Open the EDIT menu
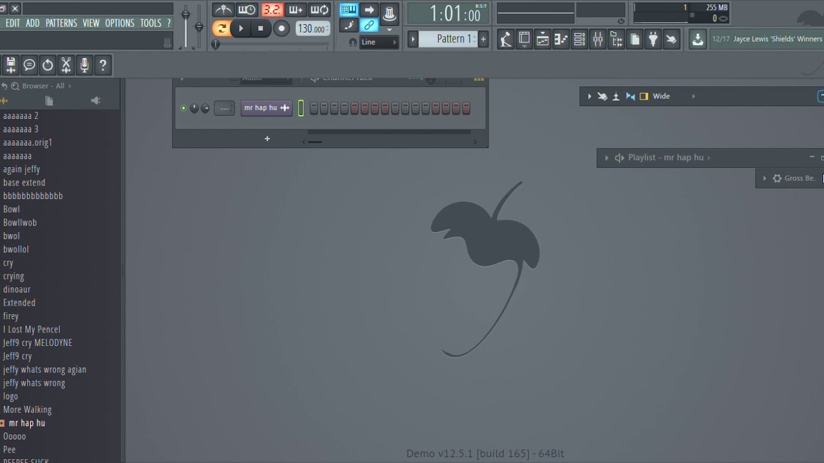Screen dimensions: 824x463 click(x=13, y=23)
